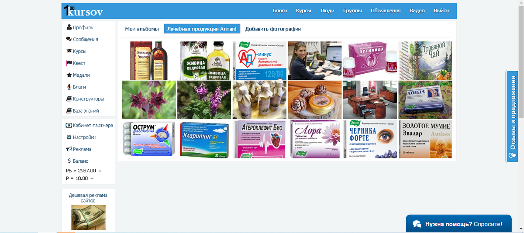Open Блоги in top navigation
524x233 pixels.
point(280,10)
